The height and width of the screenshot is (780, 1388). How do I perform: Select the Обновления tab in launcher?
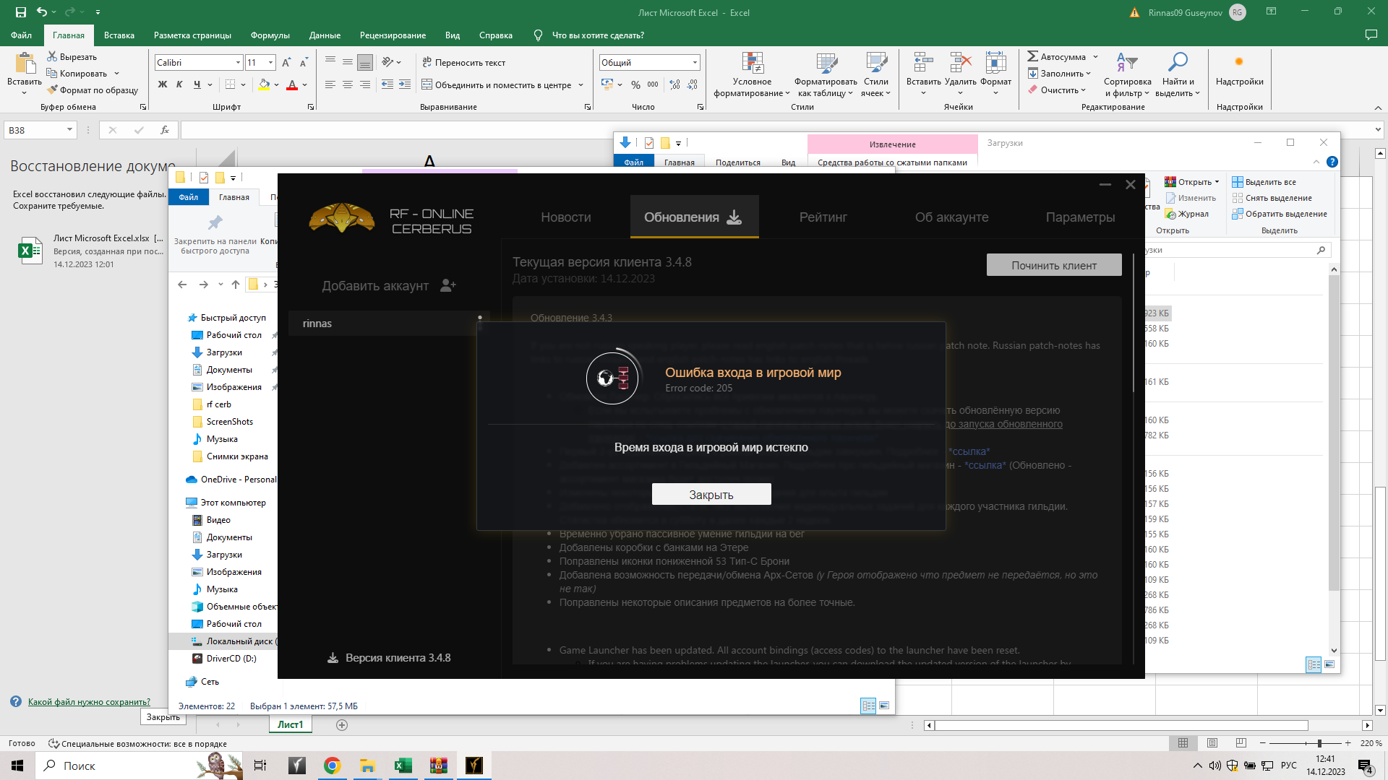click(694, 217)
